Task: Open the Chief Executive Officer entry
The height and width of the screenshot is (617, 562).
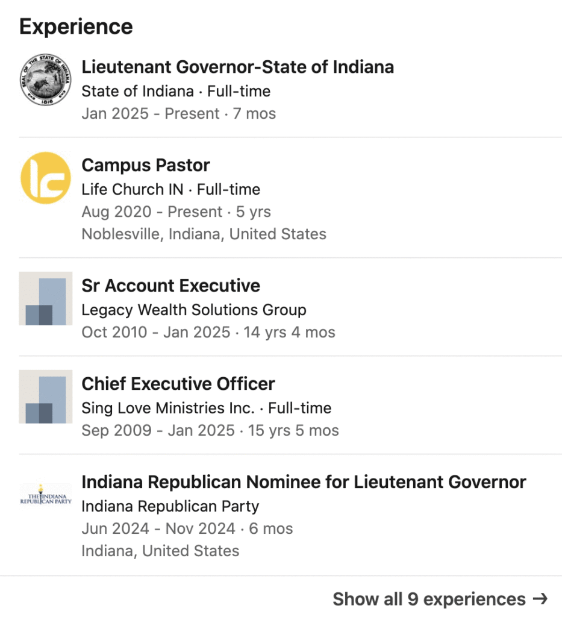Action: [x=178, y=384]
